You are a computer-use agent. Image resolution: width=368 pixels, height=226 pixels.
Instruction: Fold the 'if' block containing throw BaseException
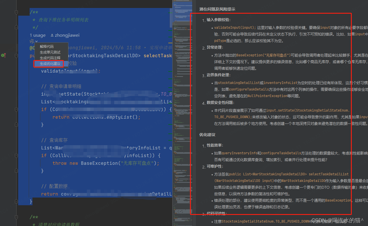16,155
